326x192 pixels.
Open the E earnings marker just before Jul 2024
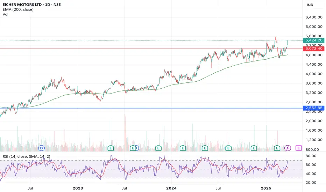[205, 148]
